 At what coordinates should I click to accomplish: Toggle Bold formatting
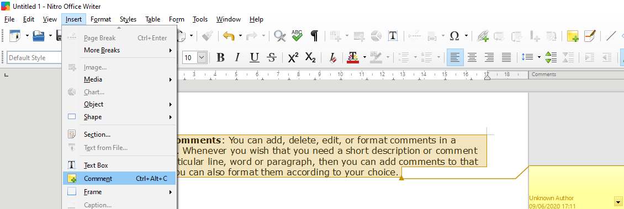[220, 57]
